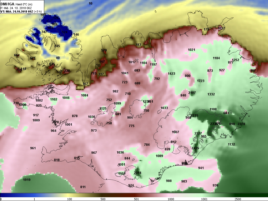Click the value 2435 on the map

[x=195, y=148]
